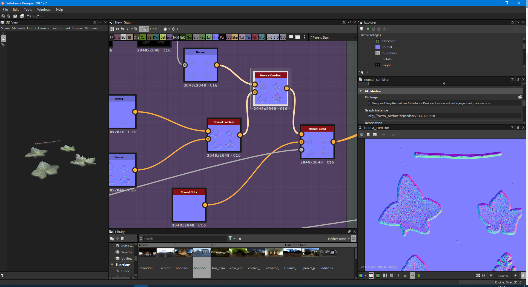528x287 pixels.
Task: Toggle the RGB channel display in 2D view
Action: [x=419, y=275]
